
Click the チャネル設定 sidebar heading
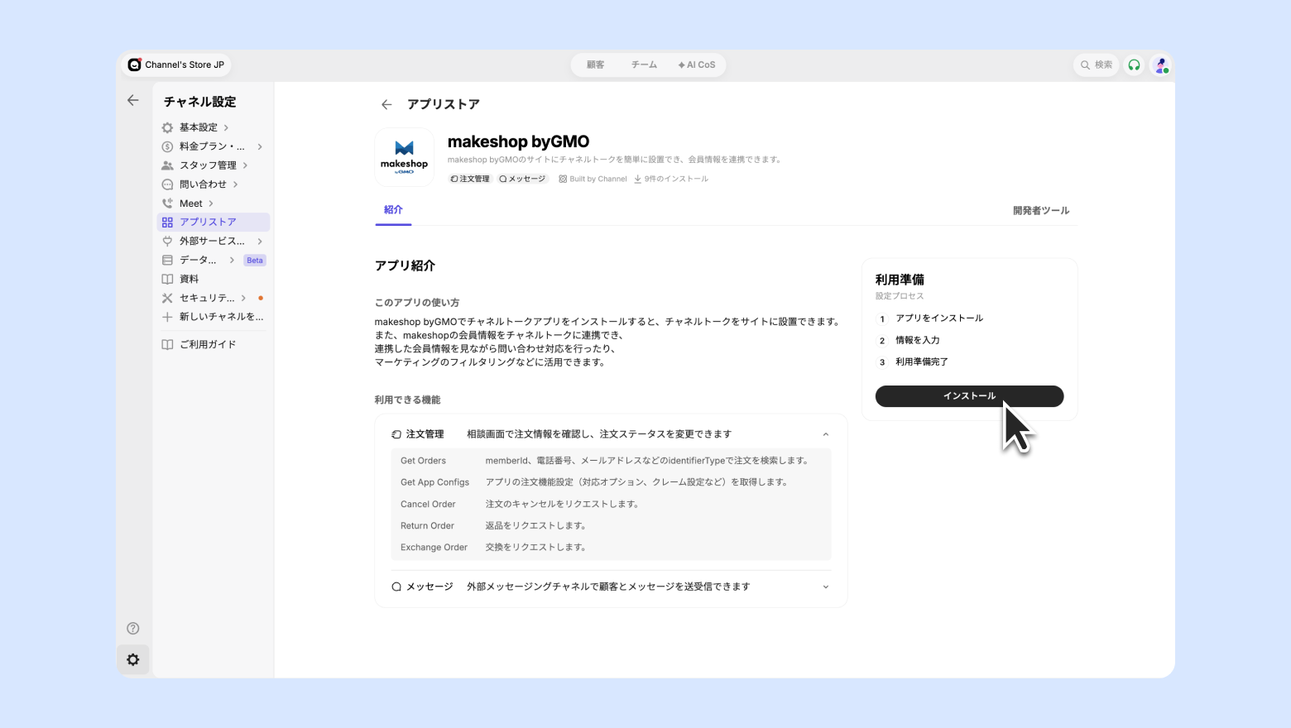click(x=199, y=102)
